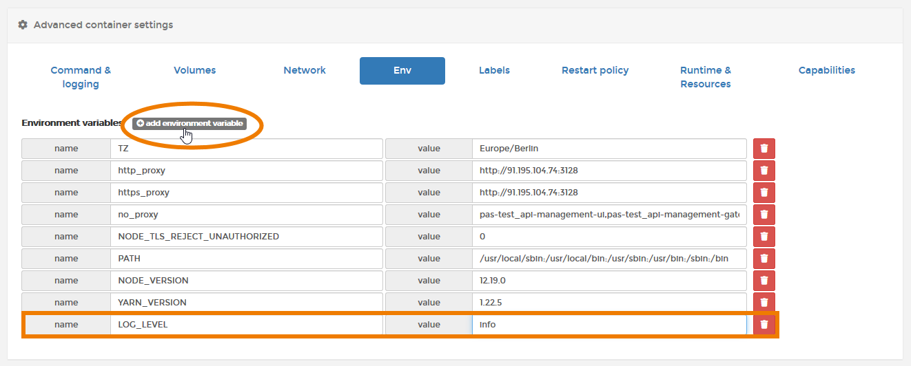Open the Command & logging tab
Viewport: 911px width, 366px height.
click(81, 77)
